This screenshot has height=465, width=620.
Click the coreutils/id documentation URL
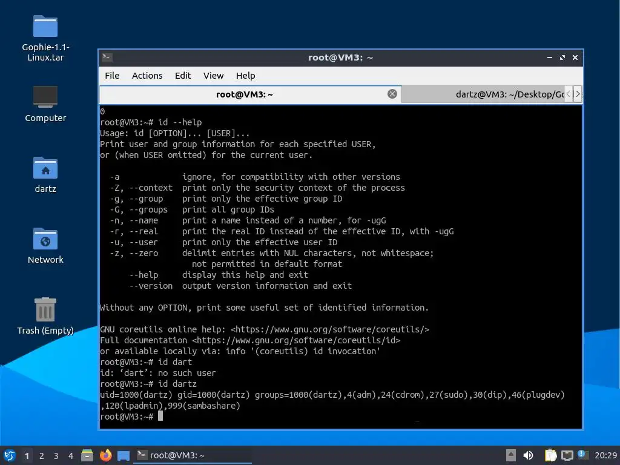coord(296,340)
